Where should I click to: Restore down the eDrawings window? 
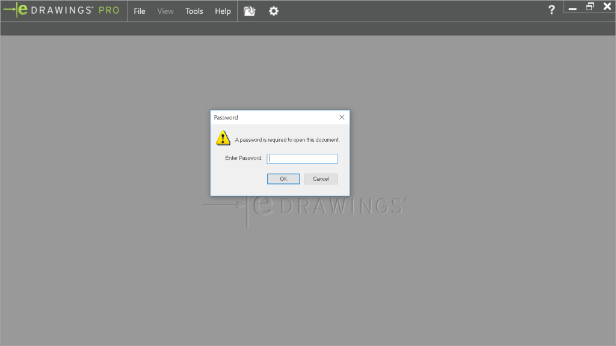click(x=590, y=7)
